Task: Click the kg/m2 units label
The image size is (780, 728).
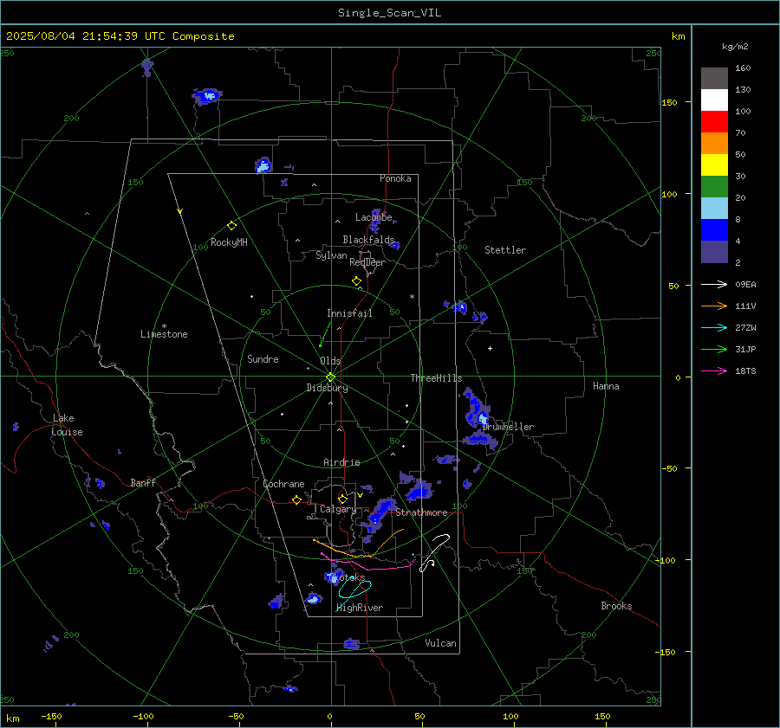Action: [x=735, y=47]
